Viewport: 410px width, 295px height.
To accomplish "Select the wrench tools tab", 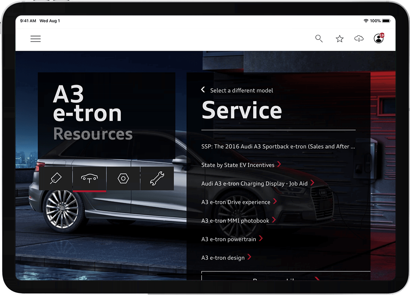I will (x=157, y=179).
